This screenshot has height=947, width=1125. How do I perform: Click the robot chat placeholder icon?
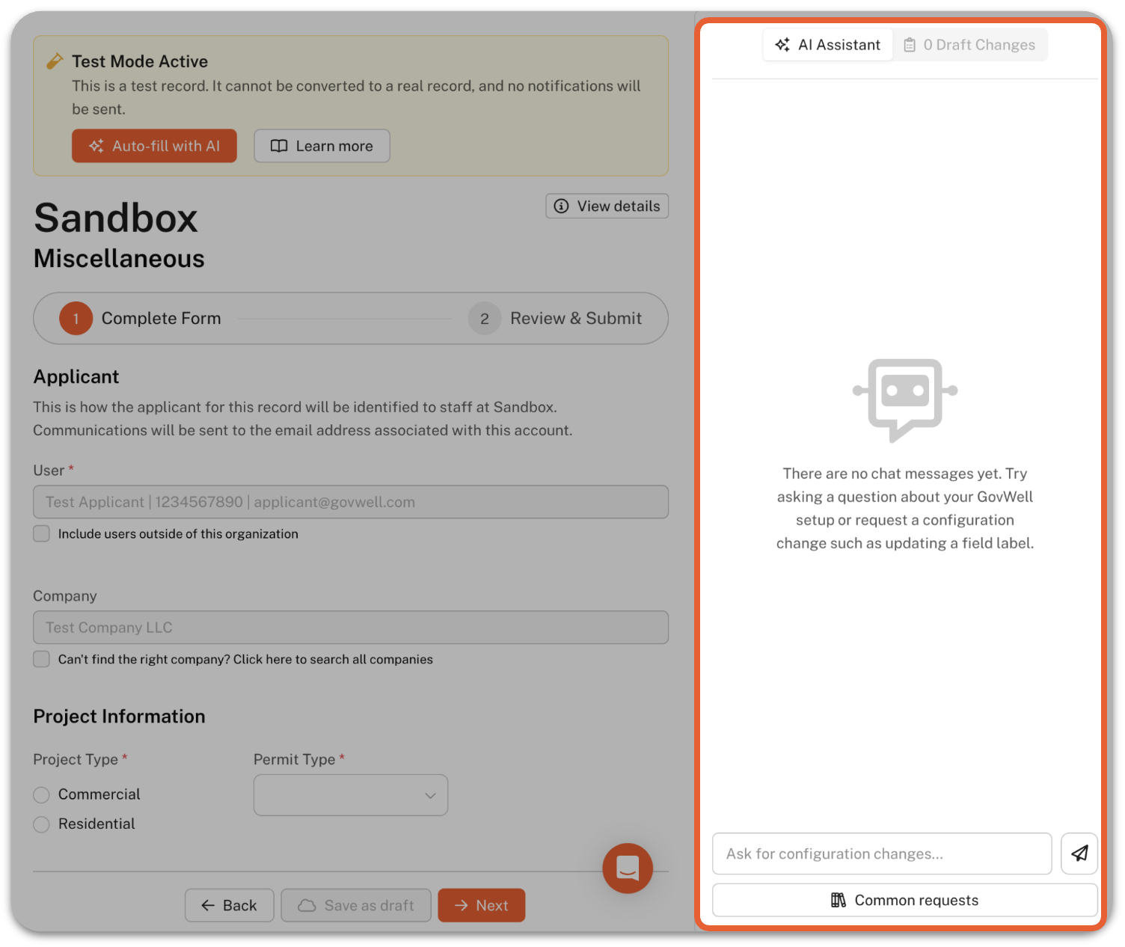tap(904, 399)
